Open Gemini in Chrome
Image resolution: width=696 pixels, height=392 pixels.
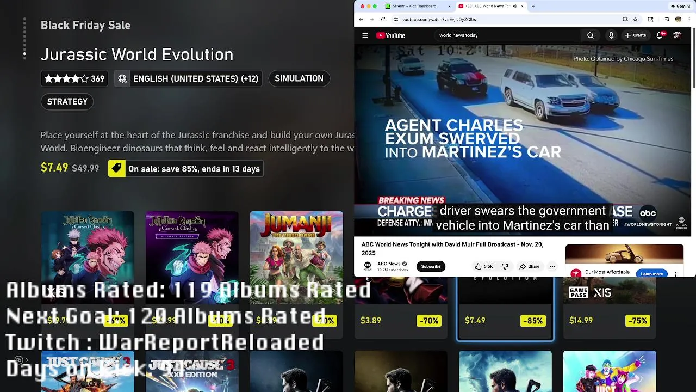tap(680, 6)
